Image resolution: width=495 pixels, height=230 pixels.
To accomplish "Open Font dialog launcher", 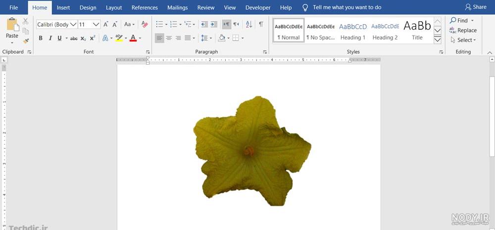I will pyautogui.click(x=148, y=52).
